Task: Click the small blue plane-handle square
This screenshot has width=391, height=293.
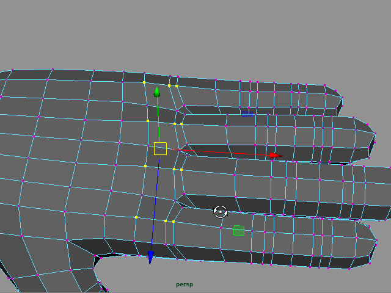Action: (247, 114)
